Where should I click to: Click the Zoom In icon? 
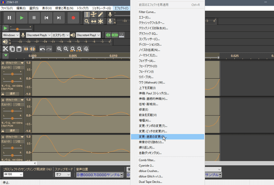point(59,49)
